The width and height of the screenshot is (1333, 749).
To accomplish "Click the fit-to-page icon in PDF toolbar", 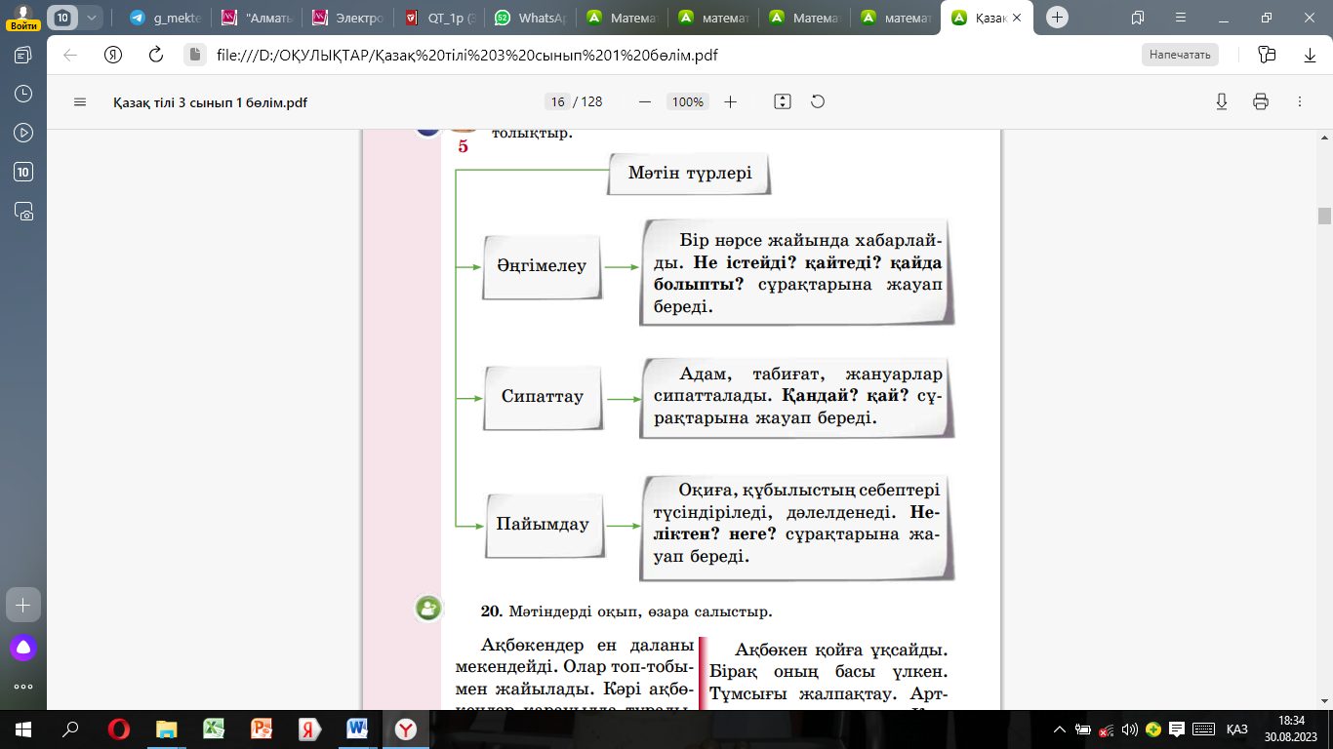I will click(x=782, y=101).
